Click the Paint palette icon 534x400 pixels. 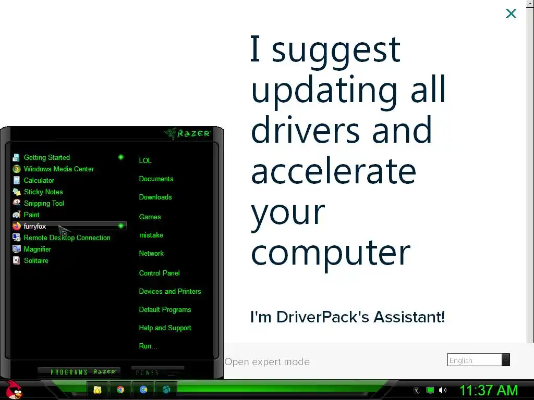[16, 215]
